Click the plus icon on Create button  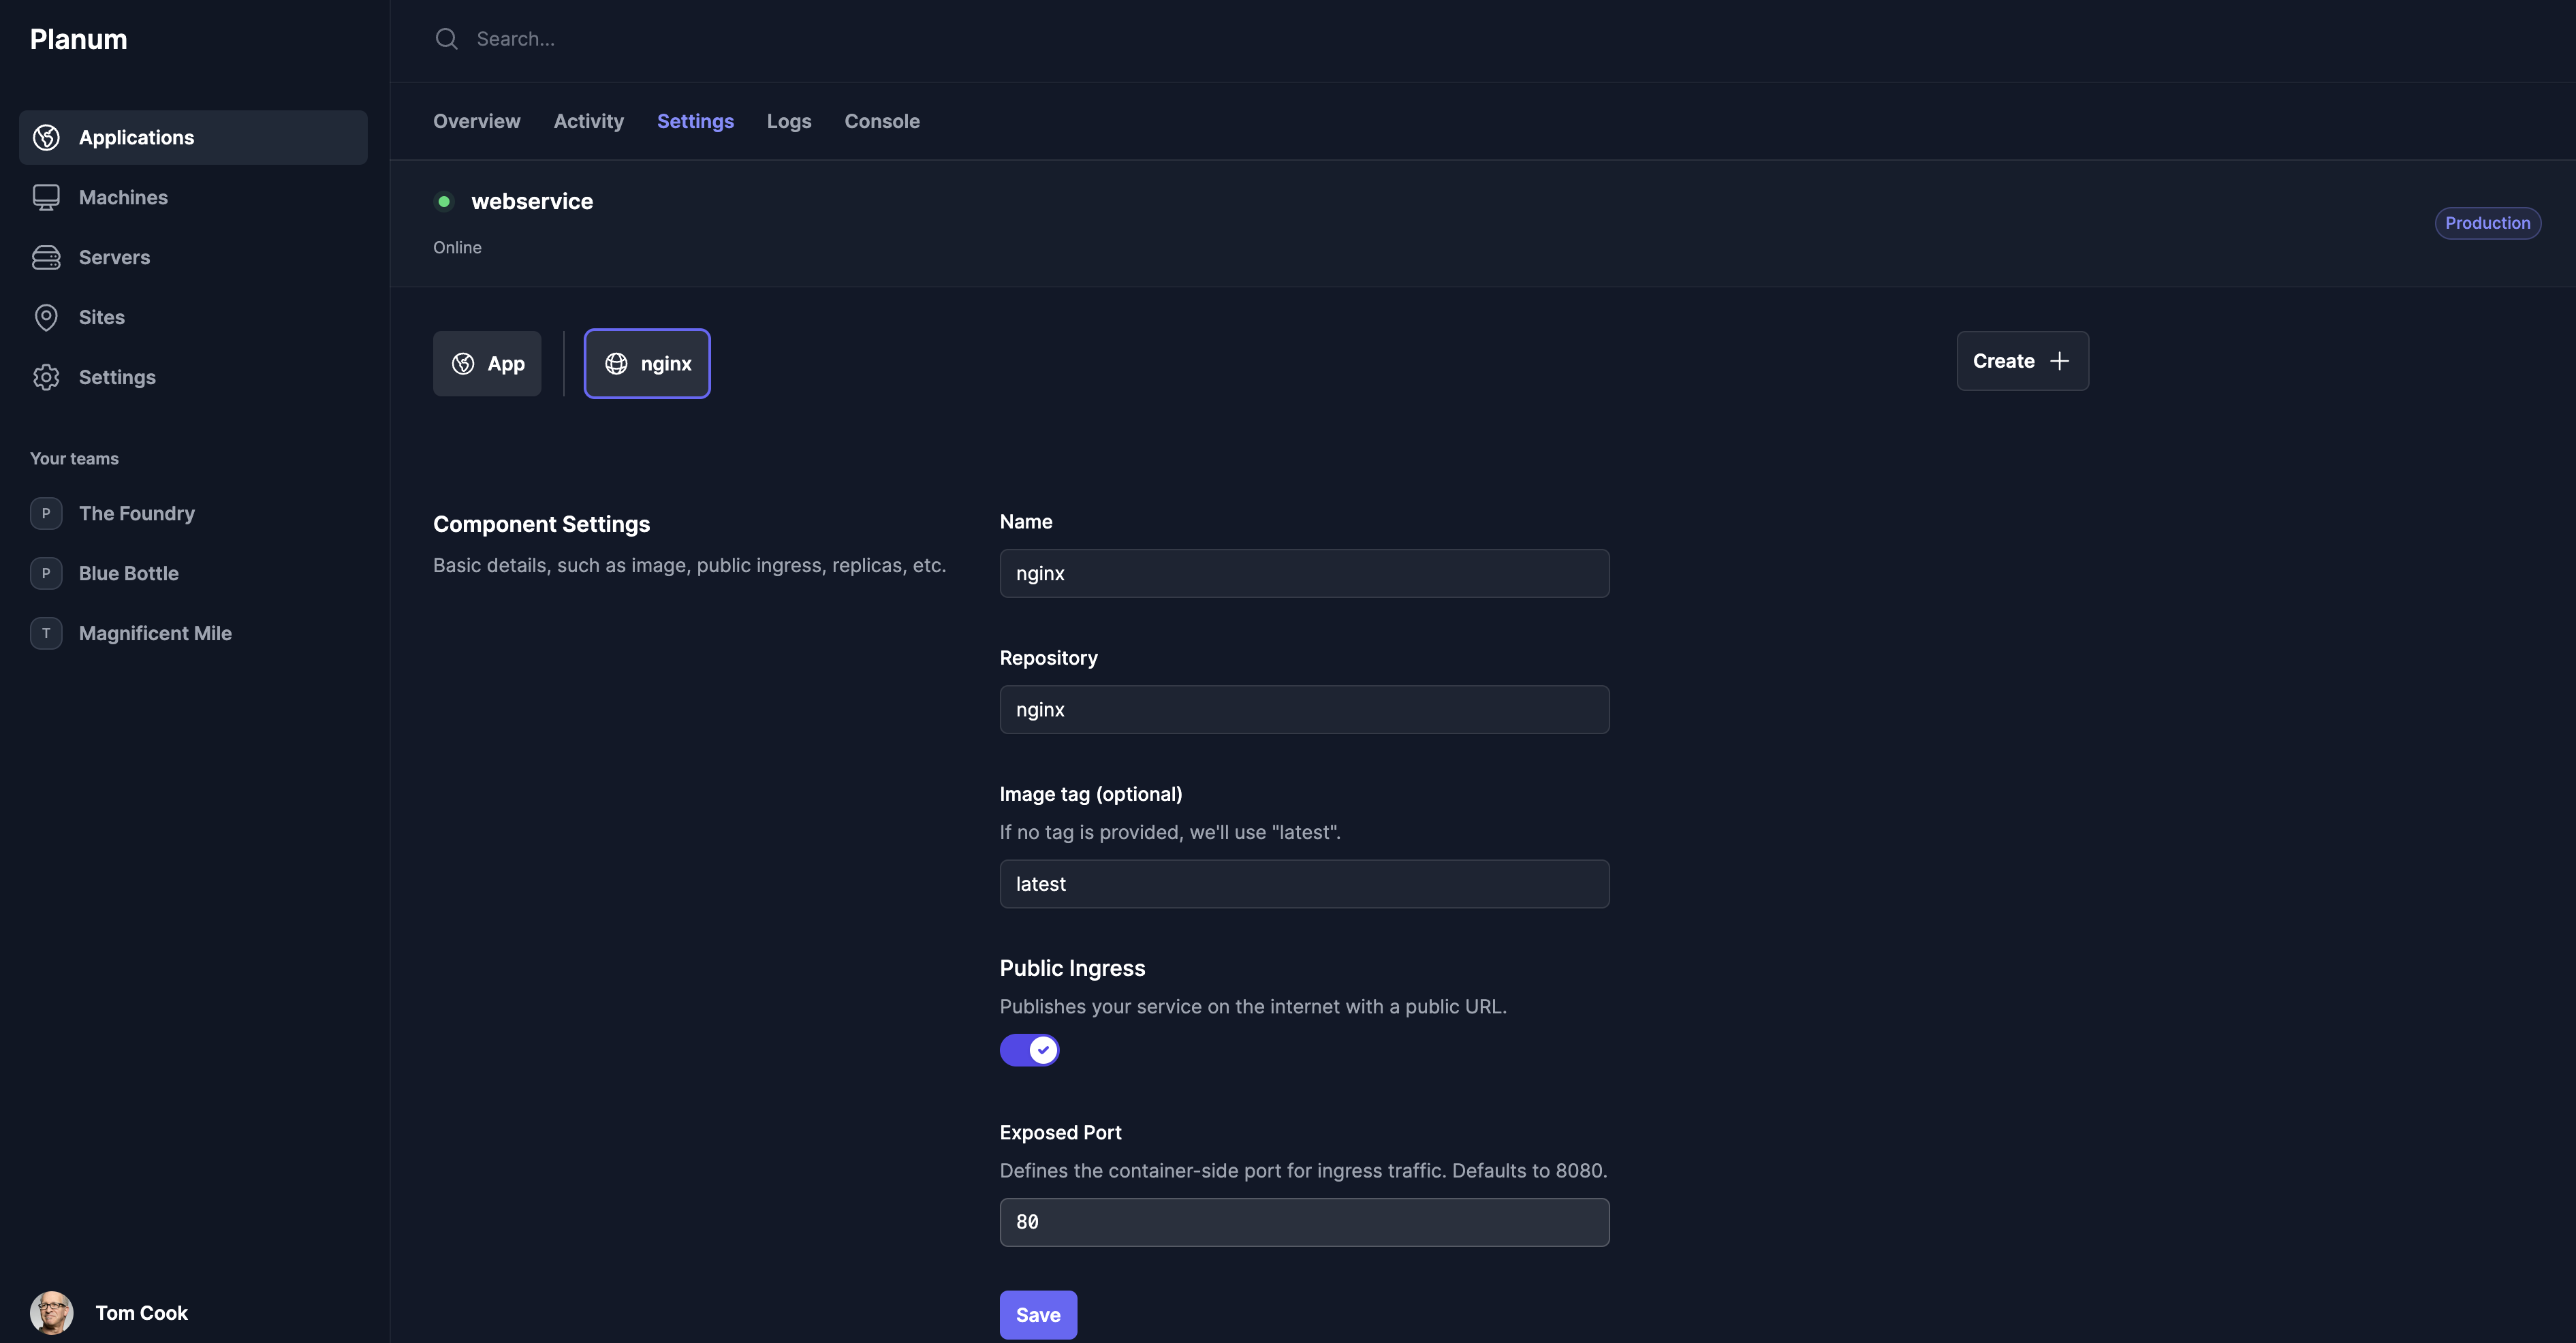point(2059,361)
